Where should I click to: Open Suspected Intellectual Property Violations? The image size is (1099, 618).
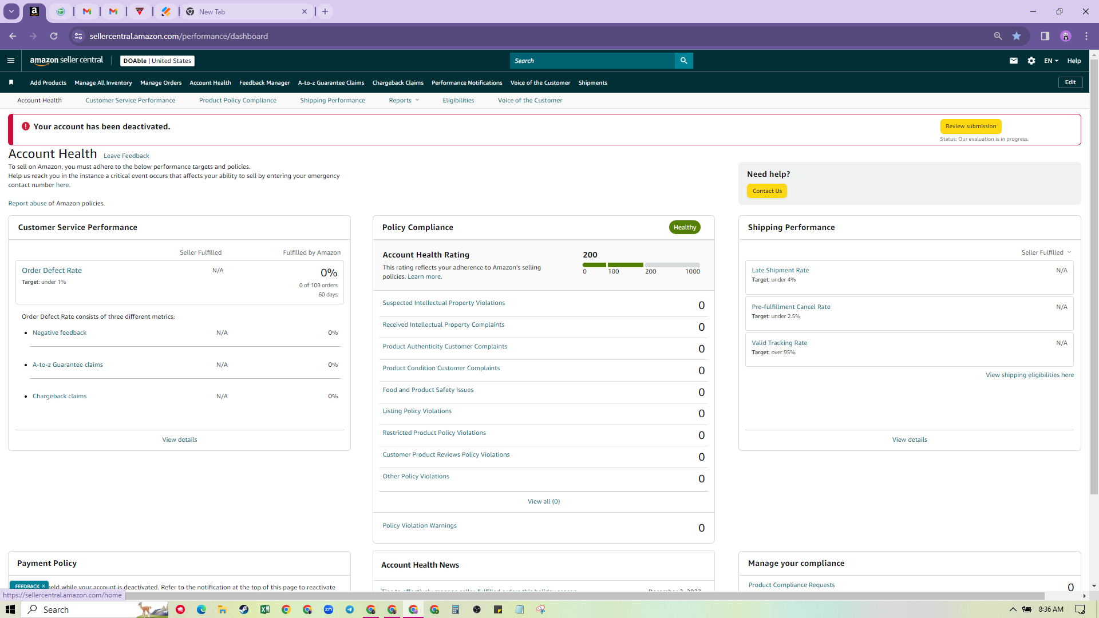(x=444, y=303)
